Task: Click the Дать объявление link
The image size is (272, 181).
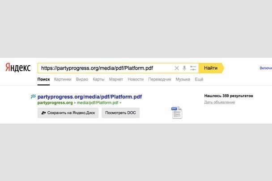Action: 220,102
